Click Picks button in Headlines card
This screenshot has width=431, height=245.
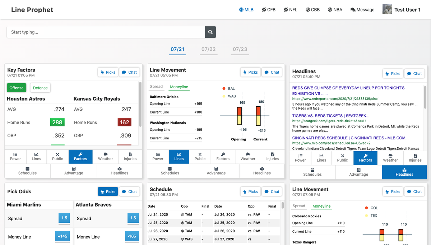point(393,74)
